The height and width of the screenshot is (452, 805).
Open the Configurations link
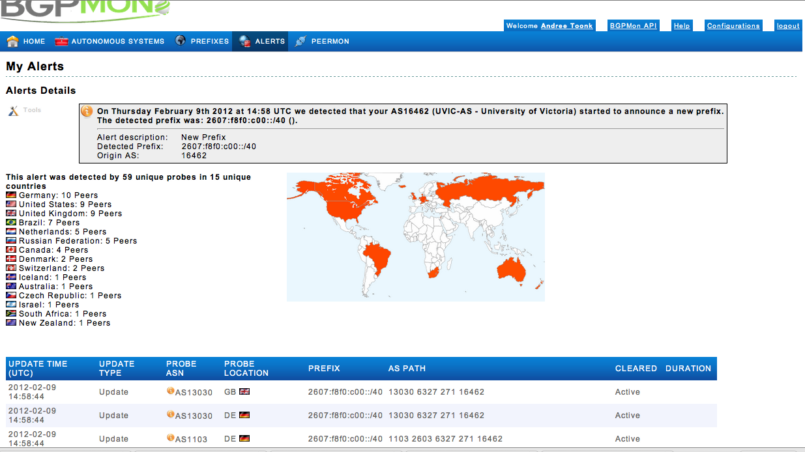point(733,25)
